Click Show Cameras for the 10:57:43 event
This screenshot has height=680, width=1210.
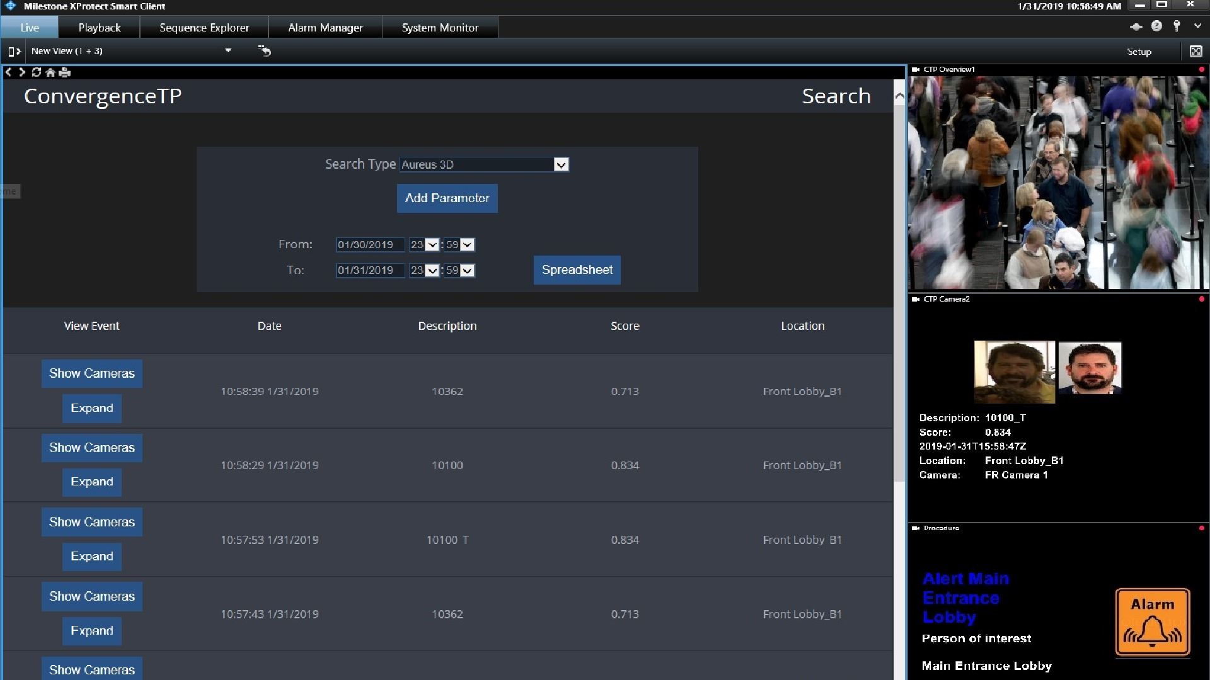92,597
